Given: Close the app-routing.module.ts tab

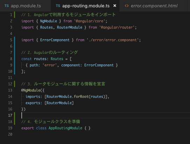Looking at the screenshot, I should pos(115,6).
